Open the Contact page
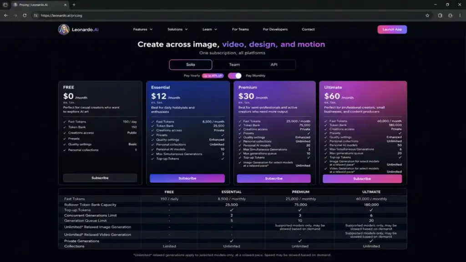The image size is (466, 262). [308, 30]
